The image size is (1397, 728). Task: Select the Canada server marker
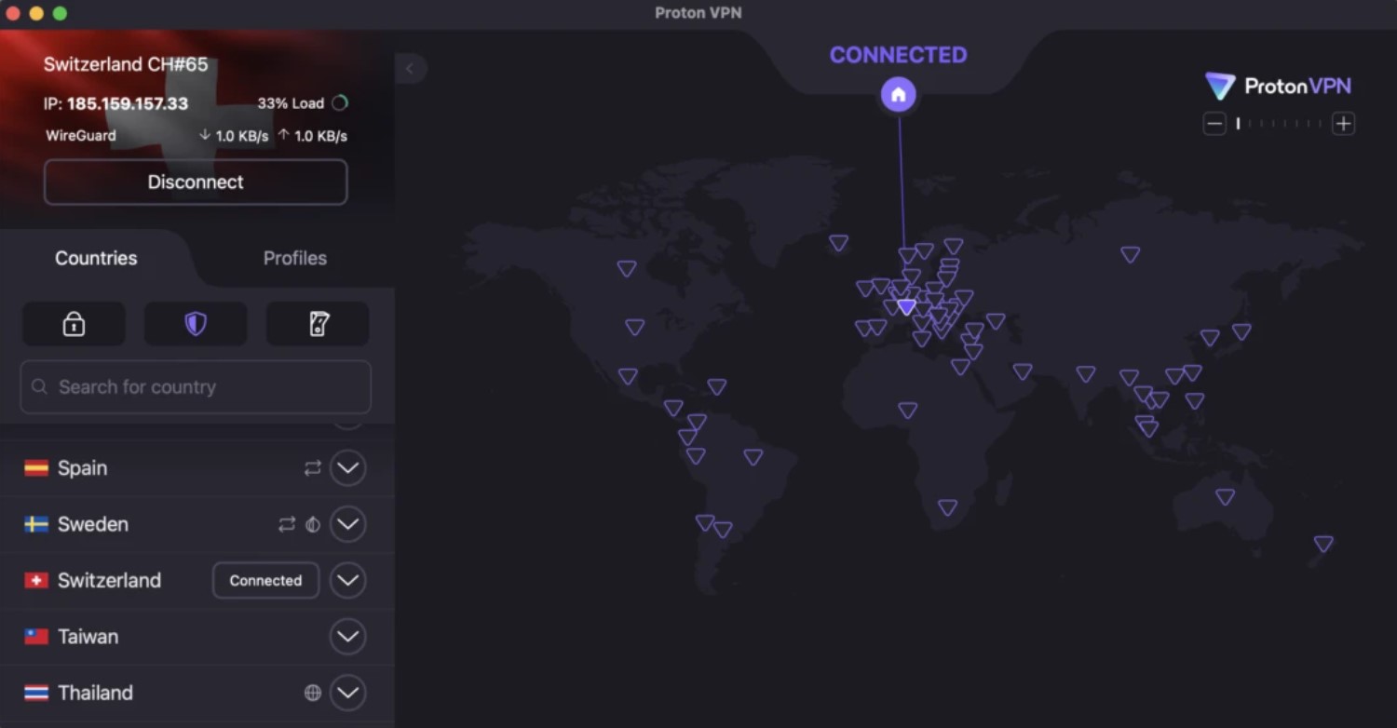[627, 268]
